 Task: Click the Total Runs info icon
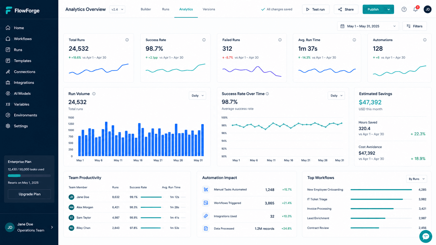tap(127, 40)
